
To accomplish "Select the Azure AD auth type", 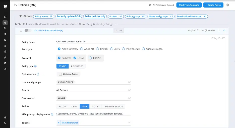I will click(x=82, y=49).
